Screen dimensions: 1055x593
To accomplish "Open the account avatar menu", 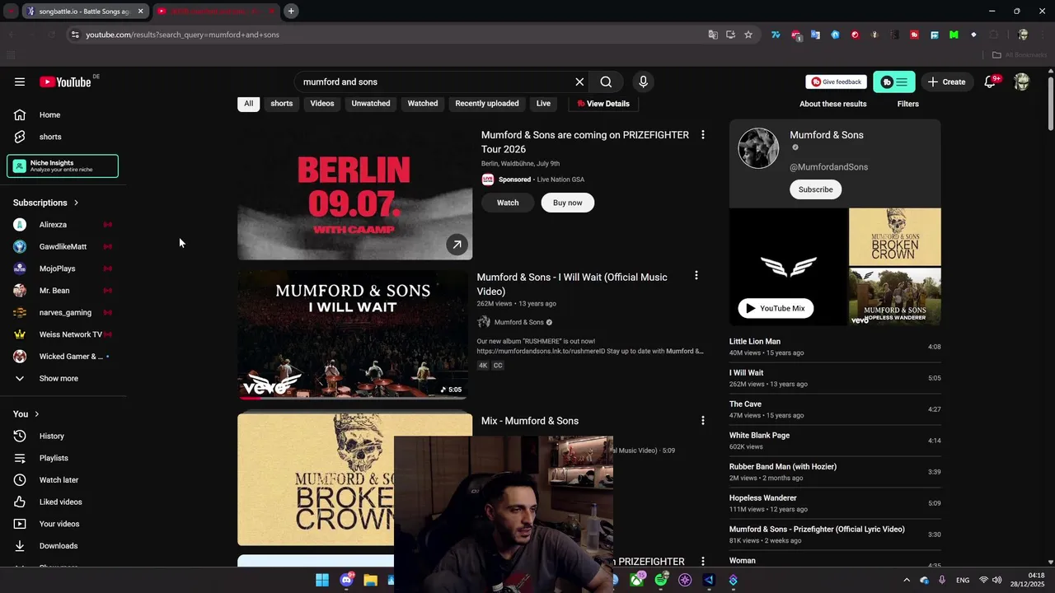I will click(x=1022, y=82).
